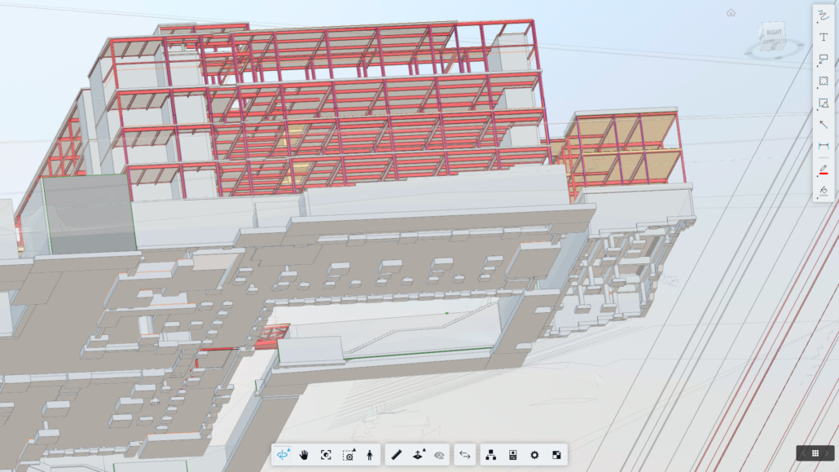Screen dimensions: 839x472
Task: Click the double-arrow swap button
Action: click(464, 455)
